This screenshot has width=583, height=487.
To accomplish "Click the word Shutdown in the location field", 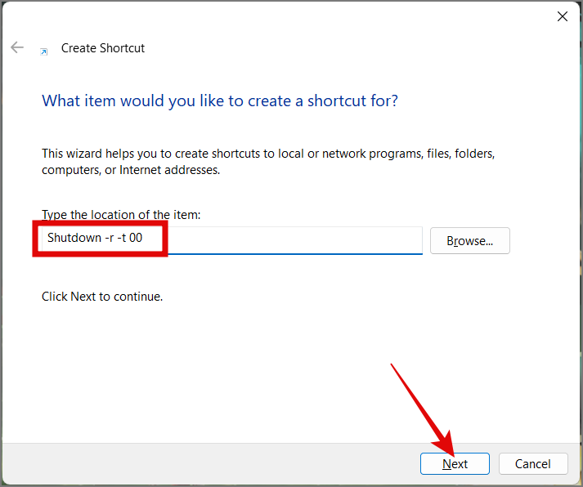I will [x=75, y=239].
